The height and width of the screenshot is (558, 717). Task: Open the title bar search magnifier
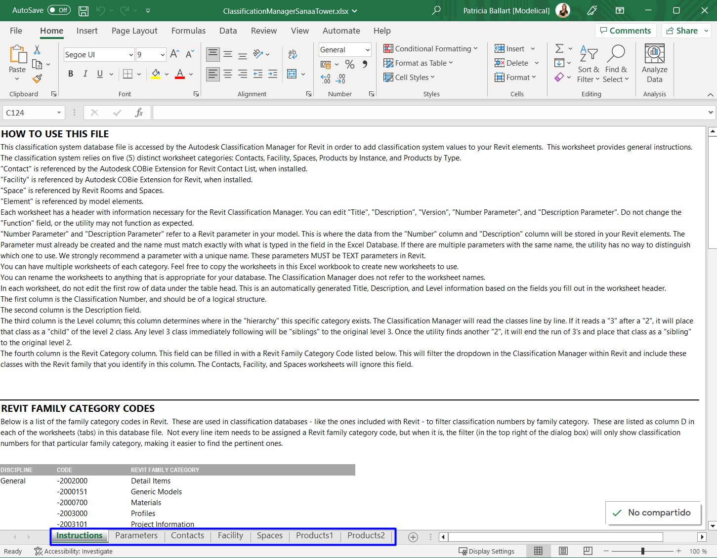pyautogui.click(x=436, y=10)
